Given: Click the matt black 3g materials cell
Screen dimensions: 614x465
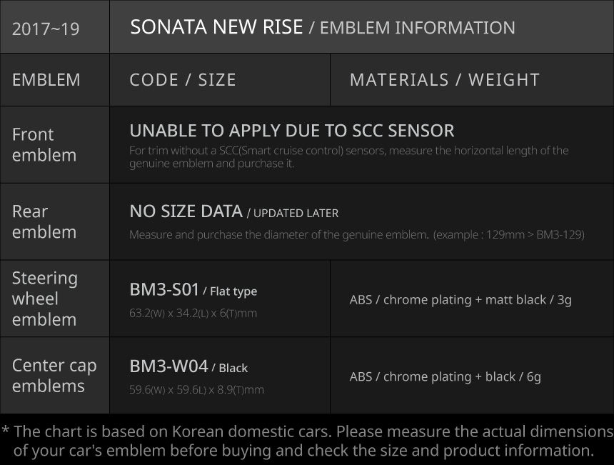Looking at the screenshot, I should (460, 299).
